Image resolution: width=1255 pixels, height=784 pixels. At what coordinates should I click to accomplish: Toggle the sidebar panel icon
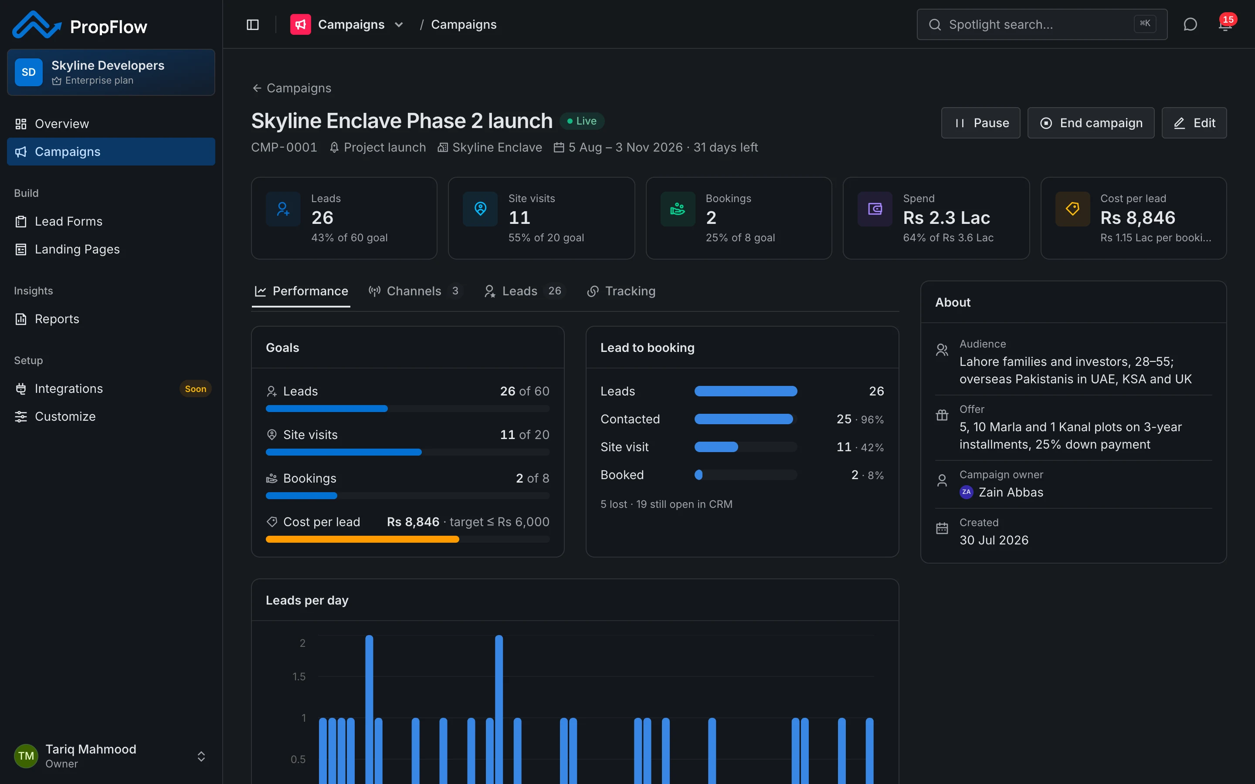(253, 24)
